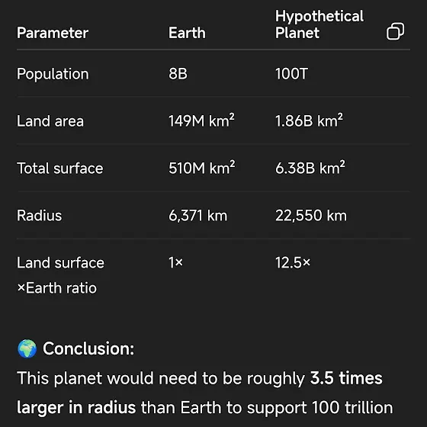Click the 6,371 km radius value

[x=198, y=216]
